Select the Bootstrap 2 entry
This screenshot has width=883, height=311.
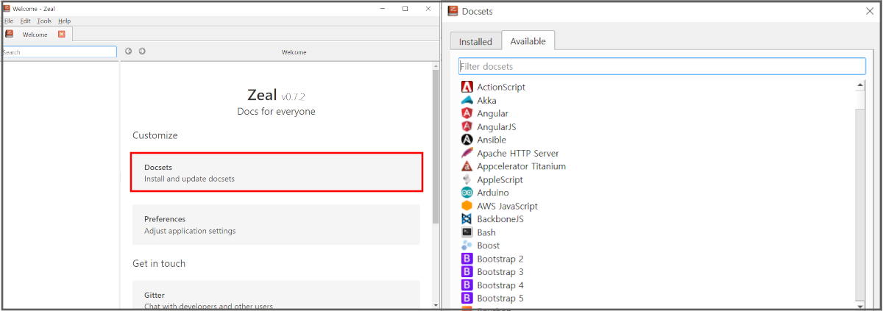[x=500, y=259]
